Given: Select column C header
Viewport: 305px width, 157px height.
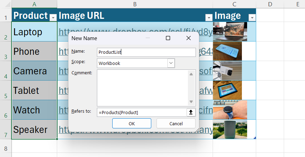Looking at the screenshot, I should coord(234,4).
